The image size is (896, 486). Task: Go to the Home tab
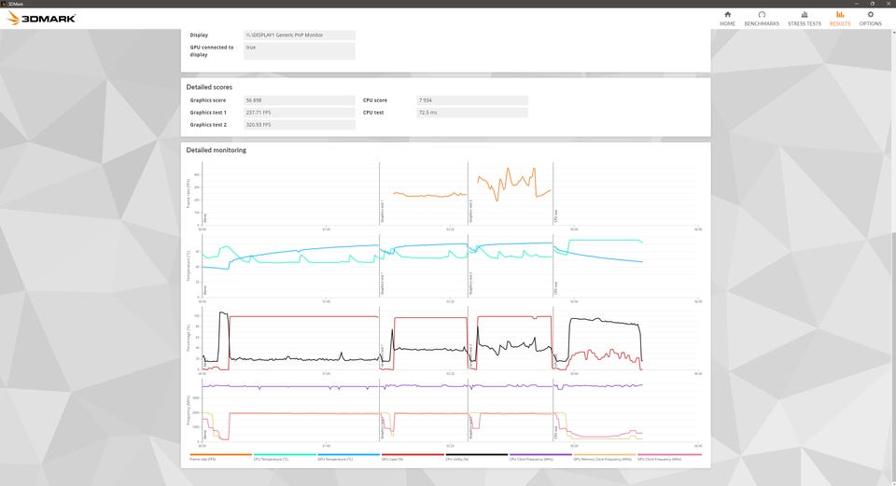727,19
